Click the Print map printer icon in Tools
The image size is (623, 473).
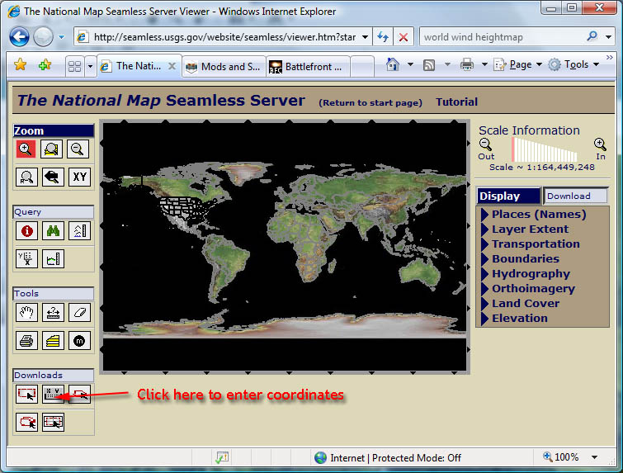click(x=26, y=341)
